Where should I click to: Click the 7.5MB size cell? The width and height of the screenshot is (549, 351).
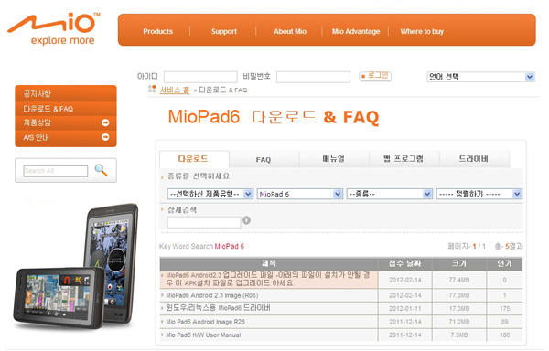[x=459, y=335]
